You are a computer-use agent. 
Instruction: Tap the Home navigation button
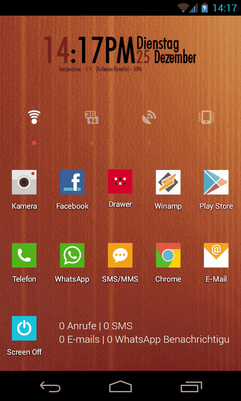tap(120, 386)
